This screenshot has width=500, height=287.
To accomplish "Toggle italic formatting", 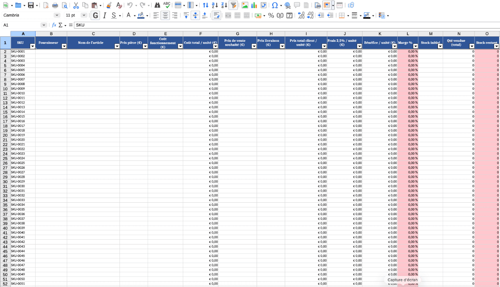I will tap(104, 15).
